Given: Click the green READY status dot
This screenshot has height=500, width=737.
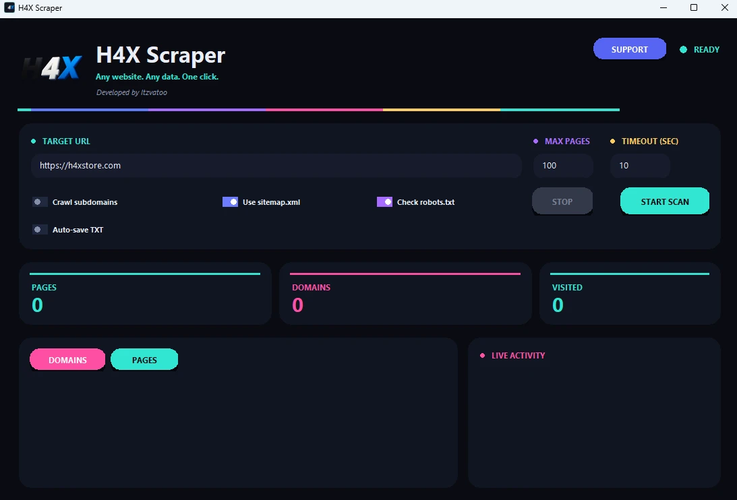Looking at the screenshot, I should click(x=683, y=49).
